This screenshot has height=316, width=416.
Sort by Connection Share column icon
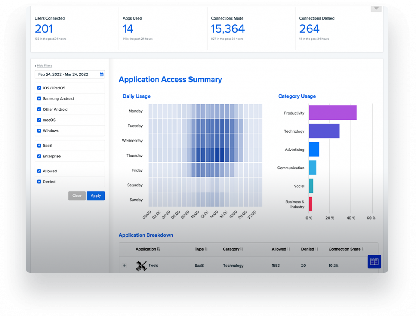[x=363, y=249]
